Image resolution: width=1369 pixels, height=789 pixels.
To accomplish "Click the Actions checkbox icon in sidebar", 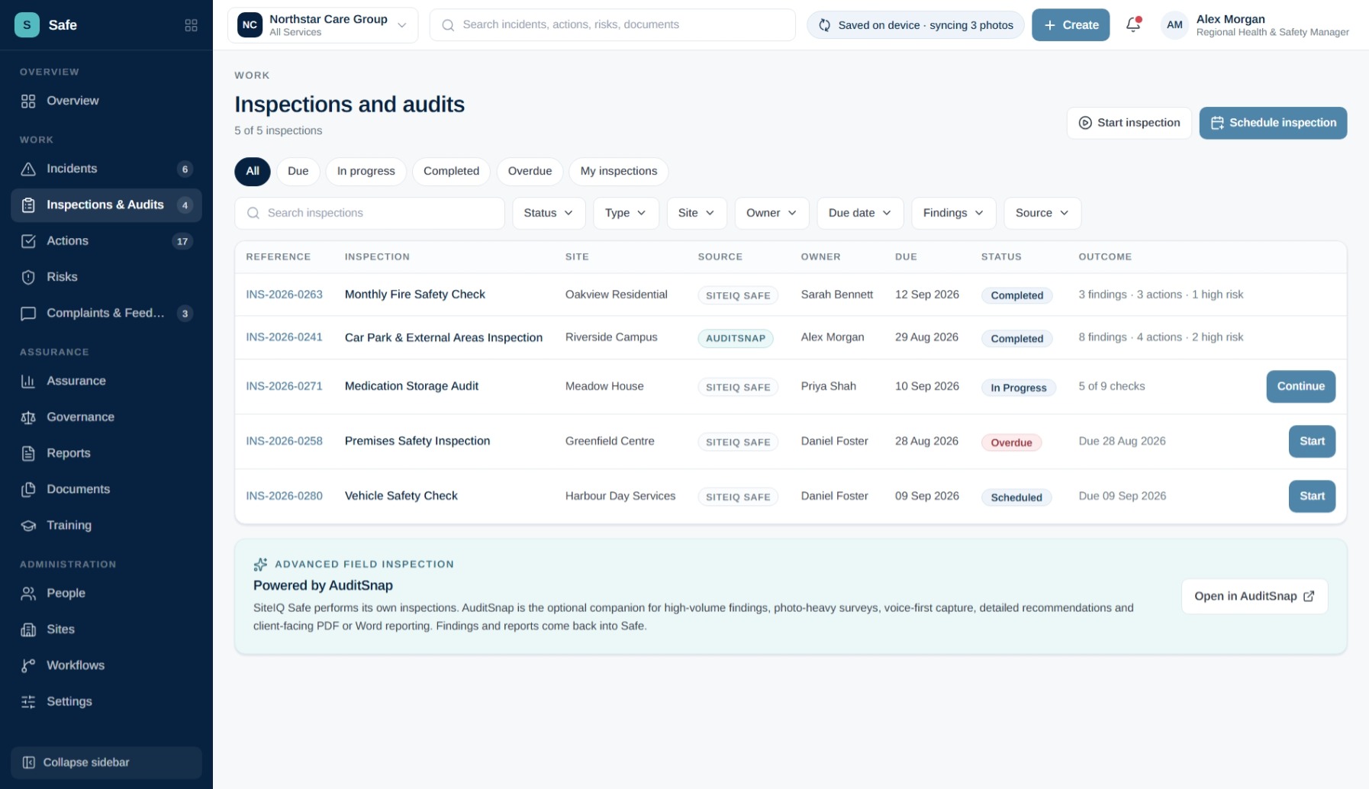I will [x=28, y=241].
